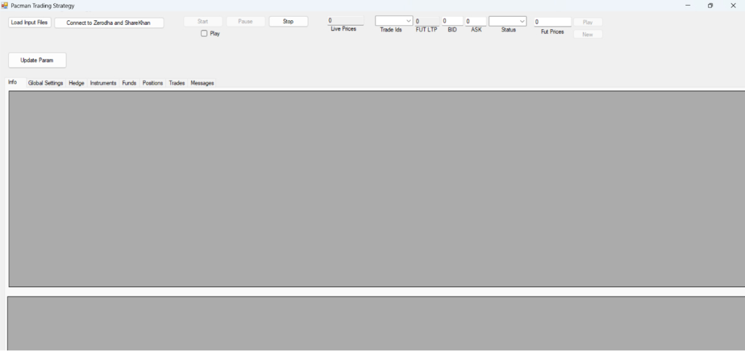Show the Positions tab

[152, 83]
